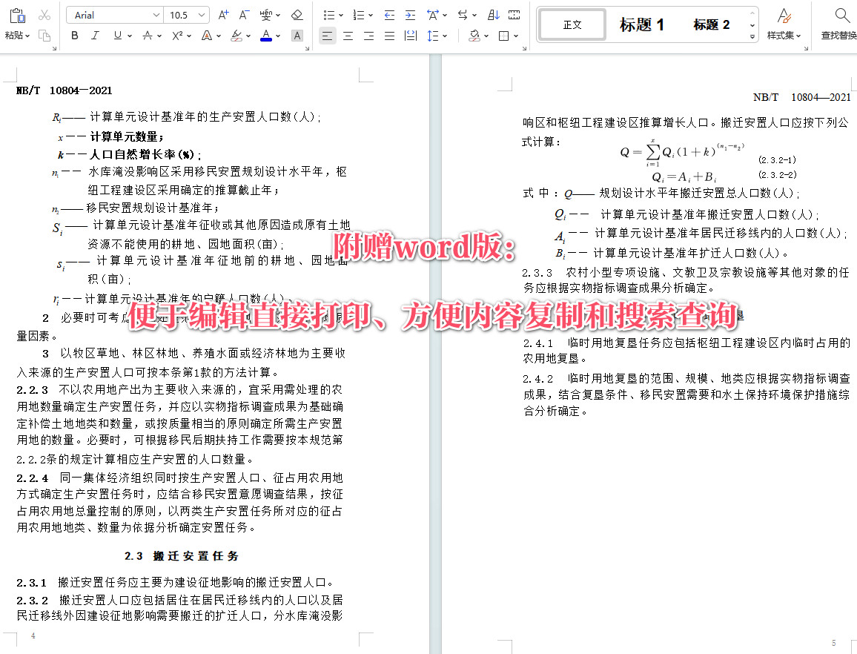The width and height of the screenshot is (857, 654).
Task: Click the center alignment toolbar icon
Action: [x=348, y=36]
